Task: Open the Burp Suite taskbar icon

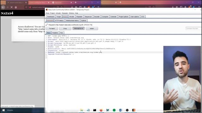Action: 134,110
